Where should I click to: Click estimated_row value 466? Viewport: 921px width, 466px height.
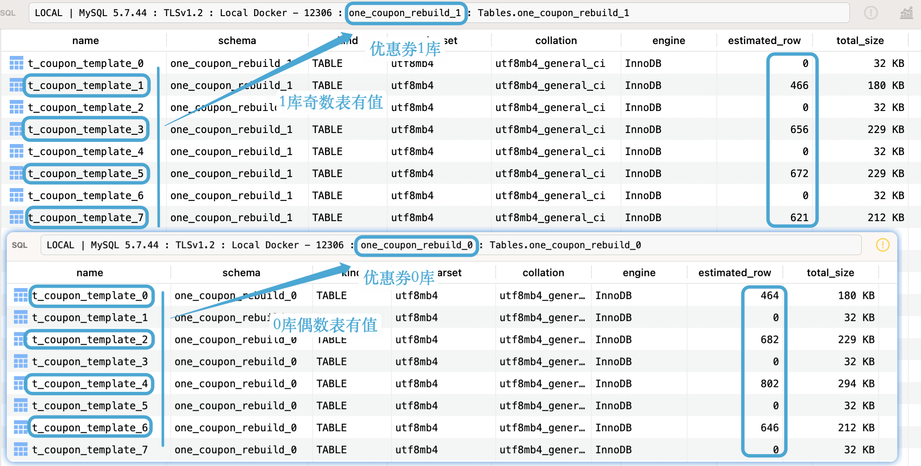click(799, 86)
